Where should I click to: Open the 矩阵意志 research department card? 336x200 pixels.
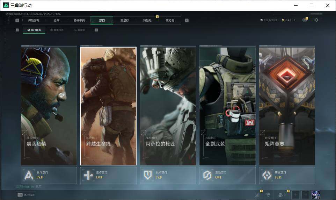tap(287, 106)
